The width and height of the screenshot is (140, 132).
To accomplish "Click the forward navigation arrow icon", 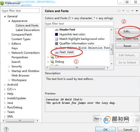I will (x=128, y=11).
